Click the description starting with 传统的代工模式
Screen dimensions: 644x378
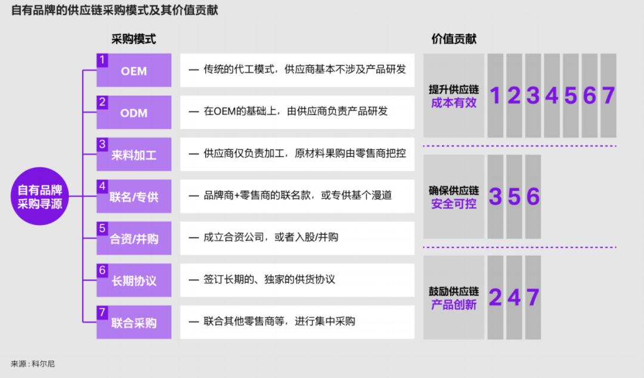click(x=297, y=70)
